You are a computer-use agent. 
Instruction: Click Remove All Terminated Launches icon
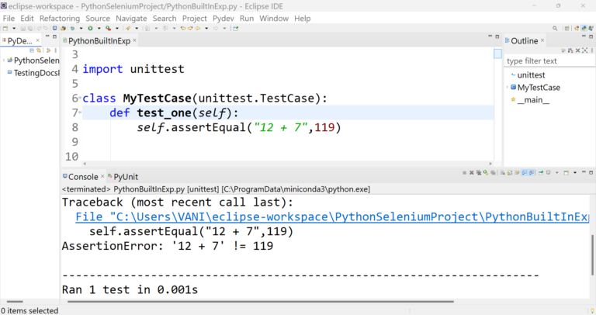[479, 172]
